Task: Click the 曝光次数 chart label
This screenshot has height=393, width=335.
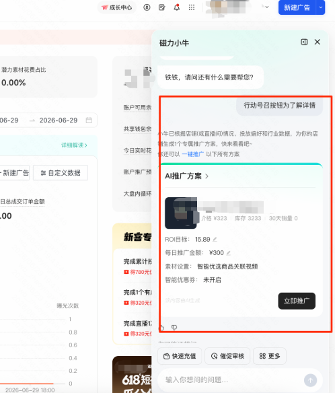Action: (x=68, y=306)
